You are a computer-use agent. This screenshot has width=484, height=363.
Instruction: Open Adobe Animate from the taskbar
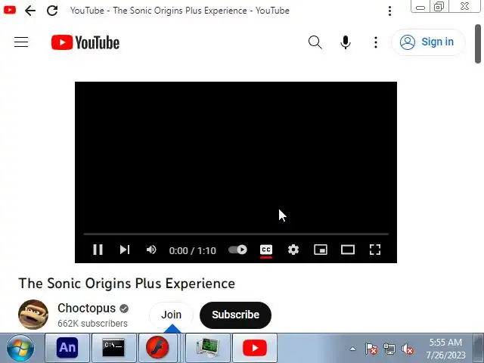67,348
